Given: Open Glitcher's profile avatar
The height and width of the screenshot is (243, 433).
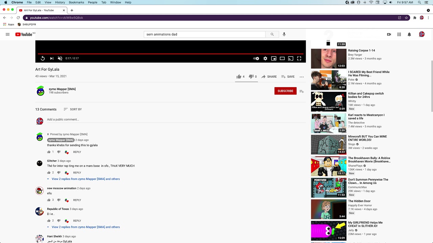Looking at the screenshot, I should coord(40,163).
